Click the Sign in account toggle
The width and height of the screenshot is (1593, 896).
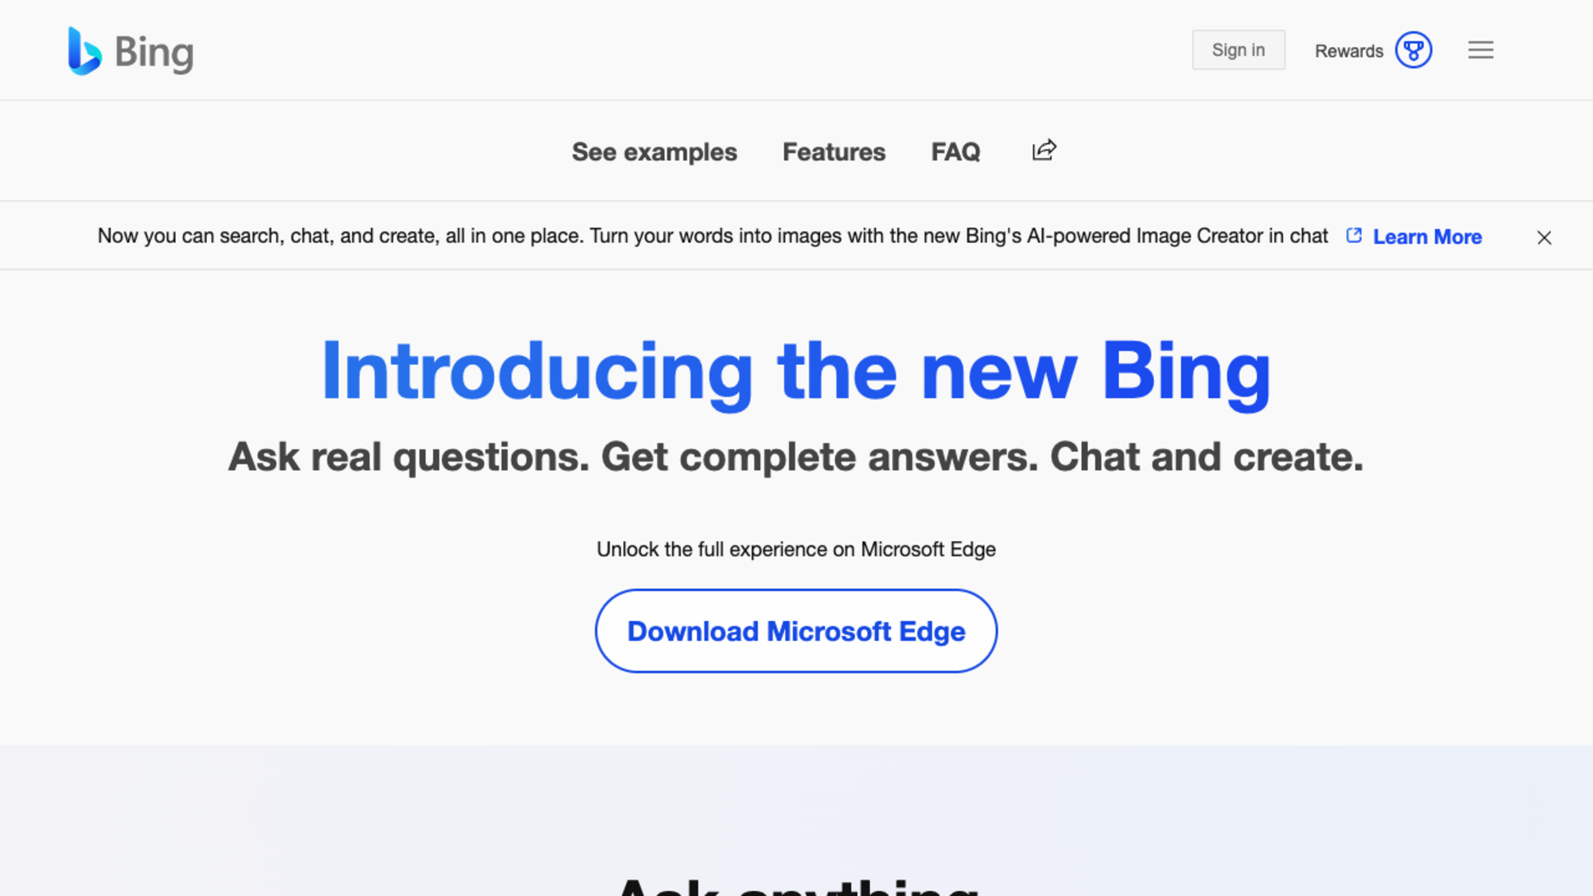pyautogui.click(x=1237, y=49)
